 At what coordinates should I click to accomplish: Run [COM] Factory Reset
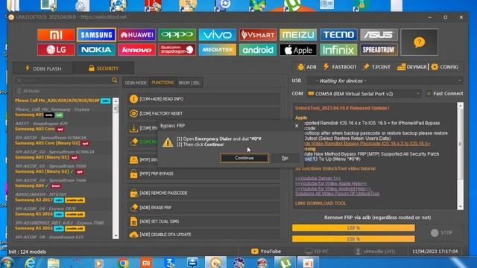click(x=203, y=113)
